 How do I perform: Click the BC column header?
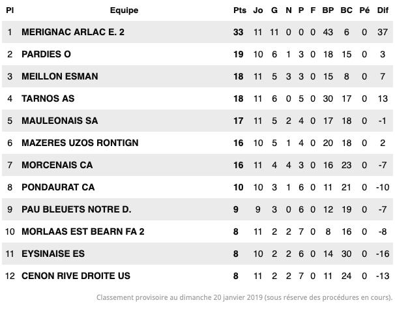346,10
